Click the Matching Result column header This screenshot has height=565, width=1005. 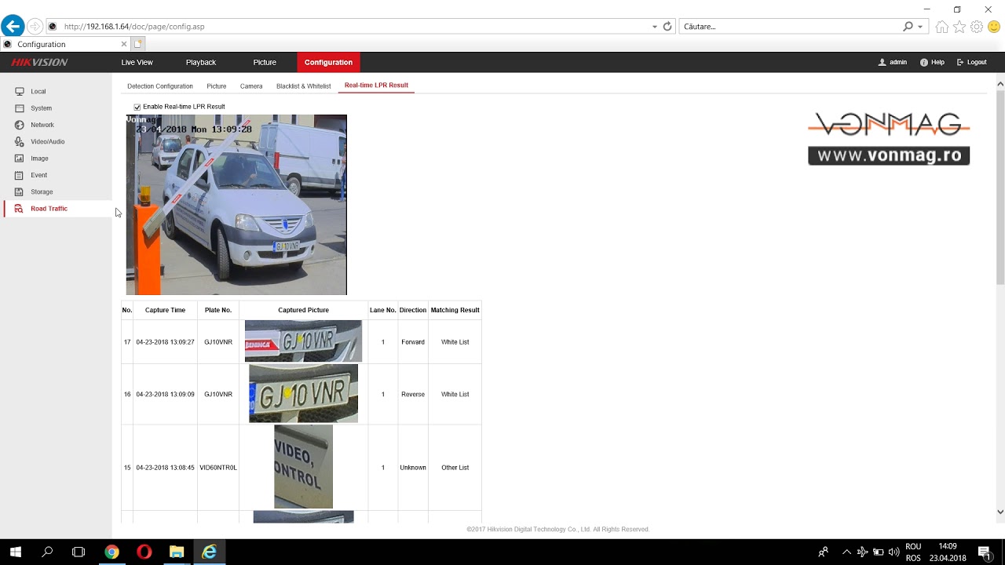coord(455,310)
